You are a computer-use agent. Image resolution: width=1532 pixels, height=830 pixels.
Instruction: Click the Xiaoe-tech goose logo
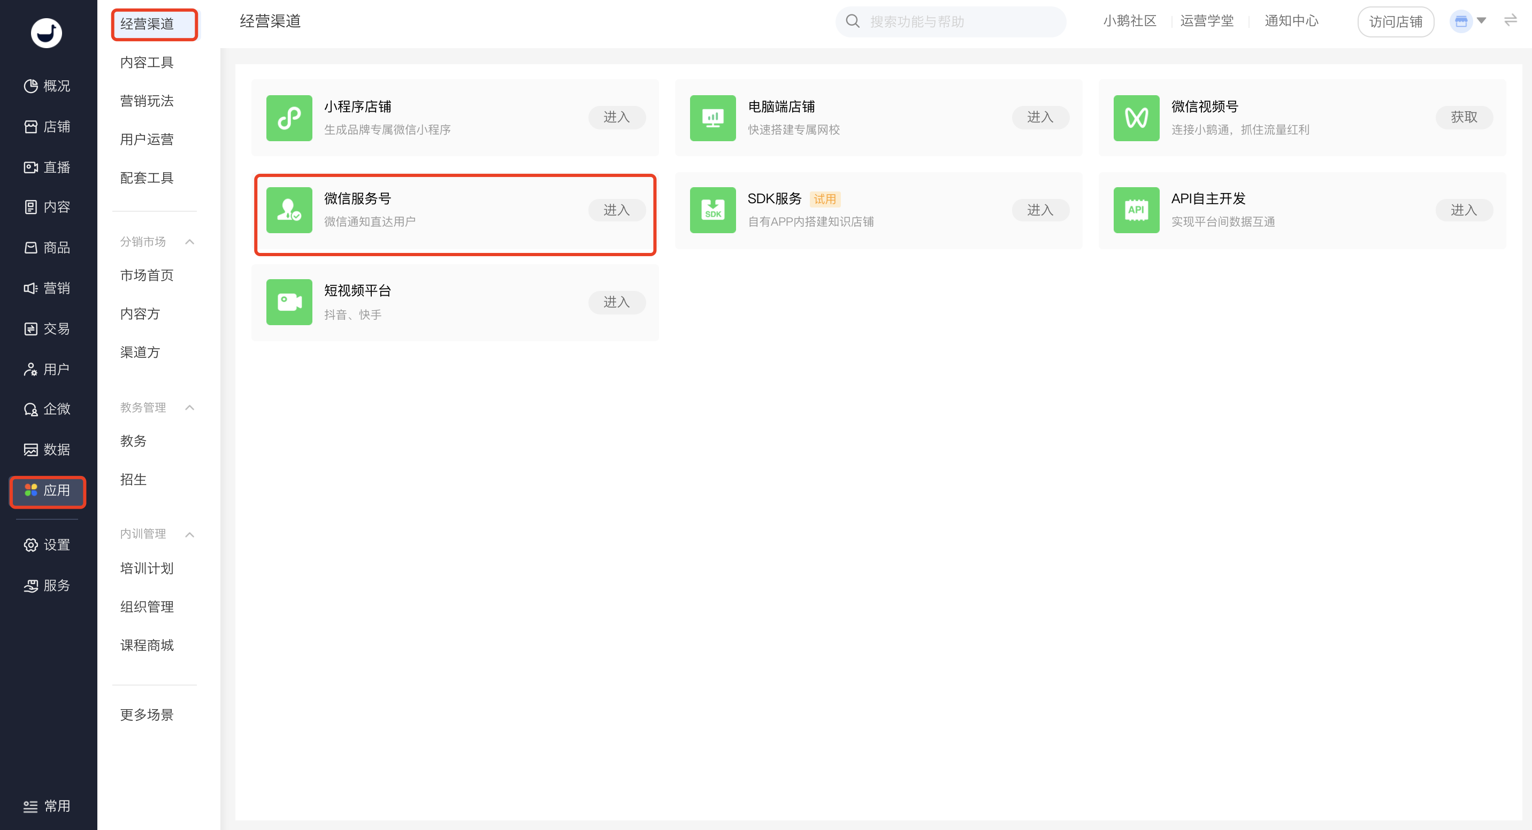coord(46,33)
